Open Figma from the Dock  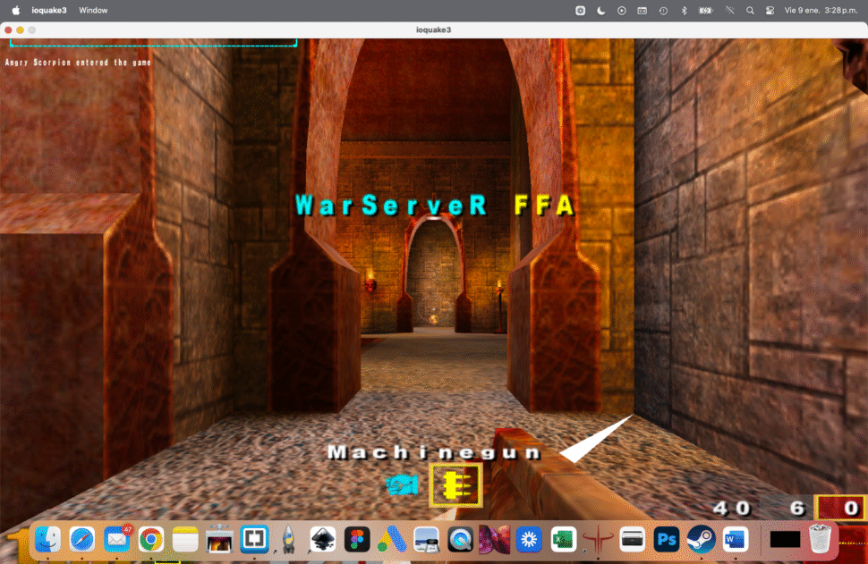[357, 540]
